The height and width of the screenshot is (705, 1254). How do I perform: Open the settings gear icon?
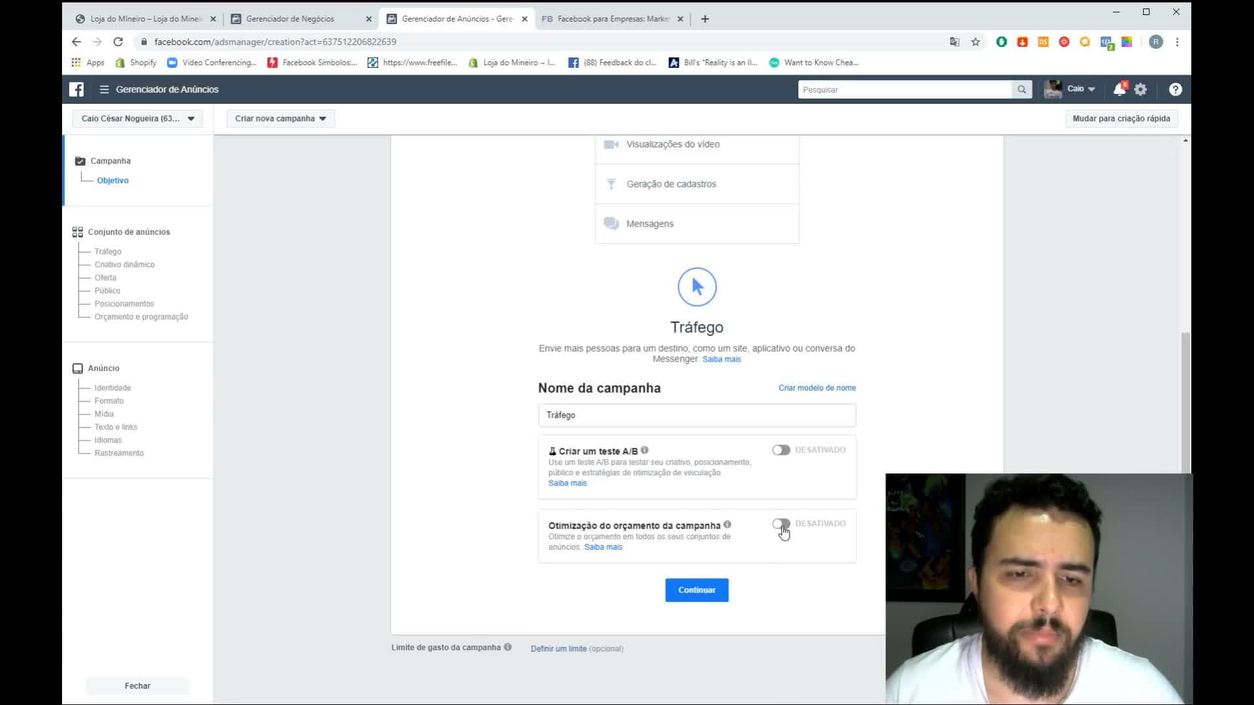coord(1141,89)
